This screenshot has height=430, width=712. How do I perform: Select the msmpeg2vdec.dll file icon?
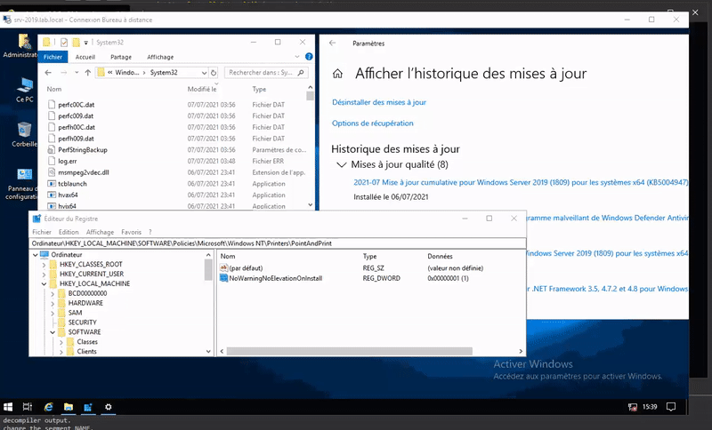coord(52,172)
